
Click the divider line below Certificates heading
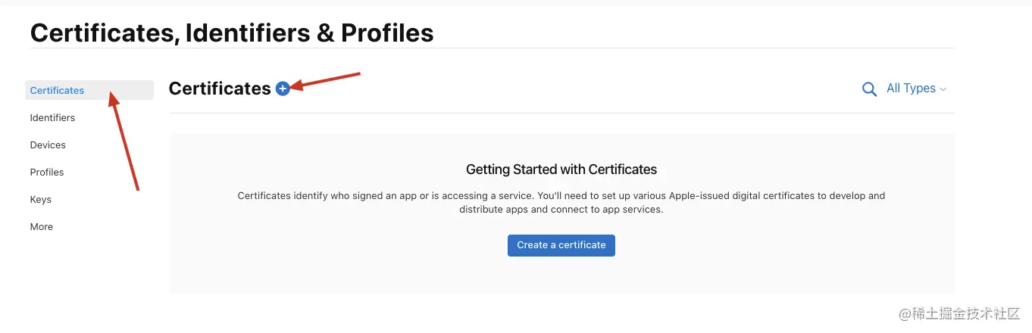561,114
